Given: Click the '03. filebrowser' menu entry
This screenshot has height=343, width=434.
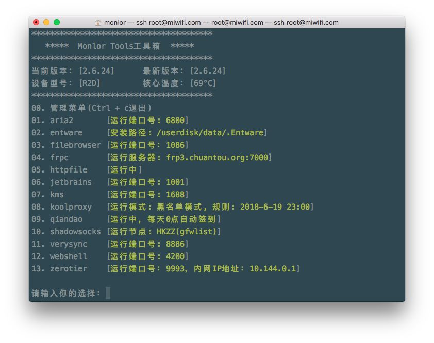Looking at the screenshot, I should tap(66, 145).
